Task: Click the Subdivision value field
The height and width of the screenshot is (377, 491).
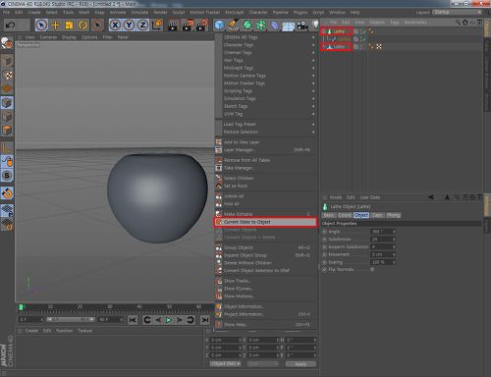Action: (383, 240)
